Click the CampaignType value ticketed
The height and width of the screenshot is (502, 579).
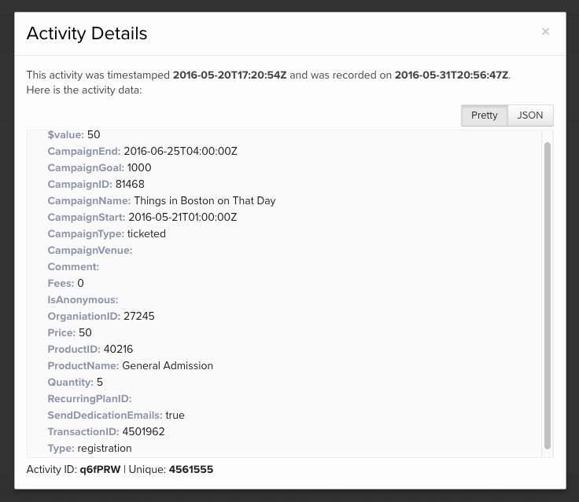[x=146, y=233]
